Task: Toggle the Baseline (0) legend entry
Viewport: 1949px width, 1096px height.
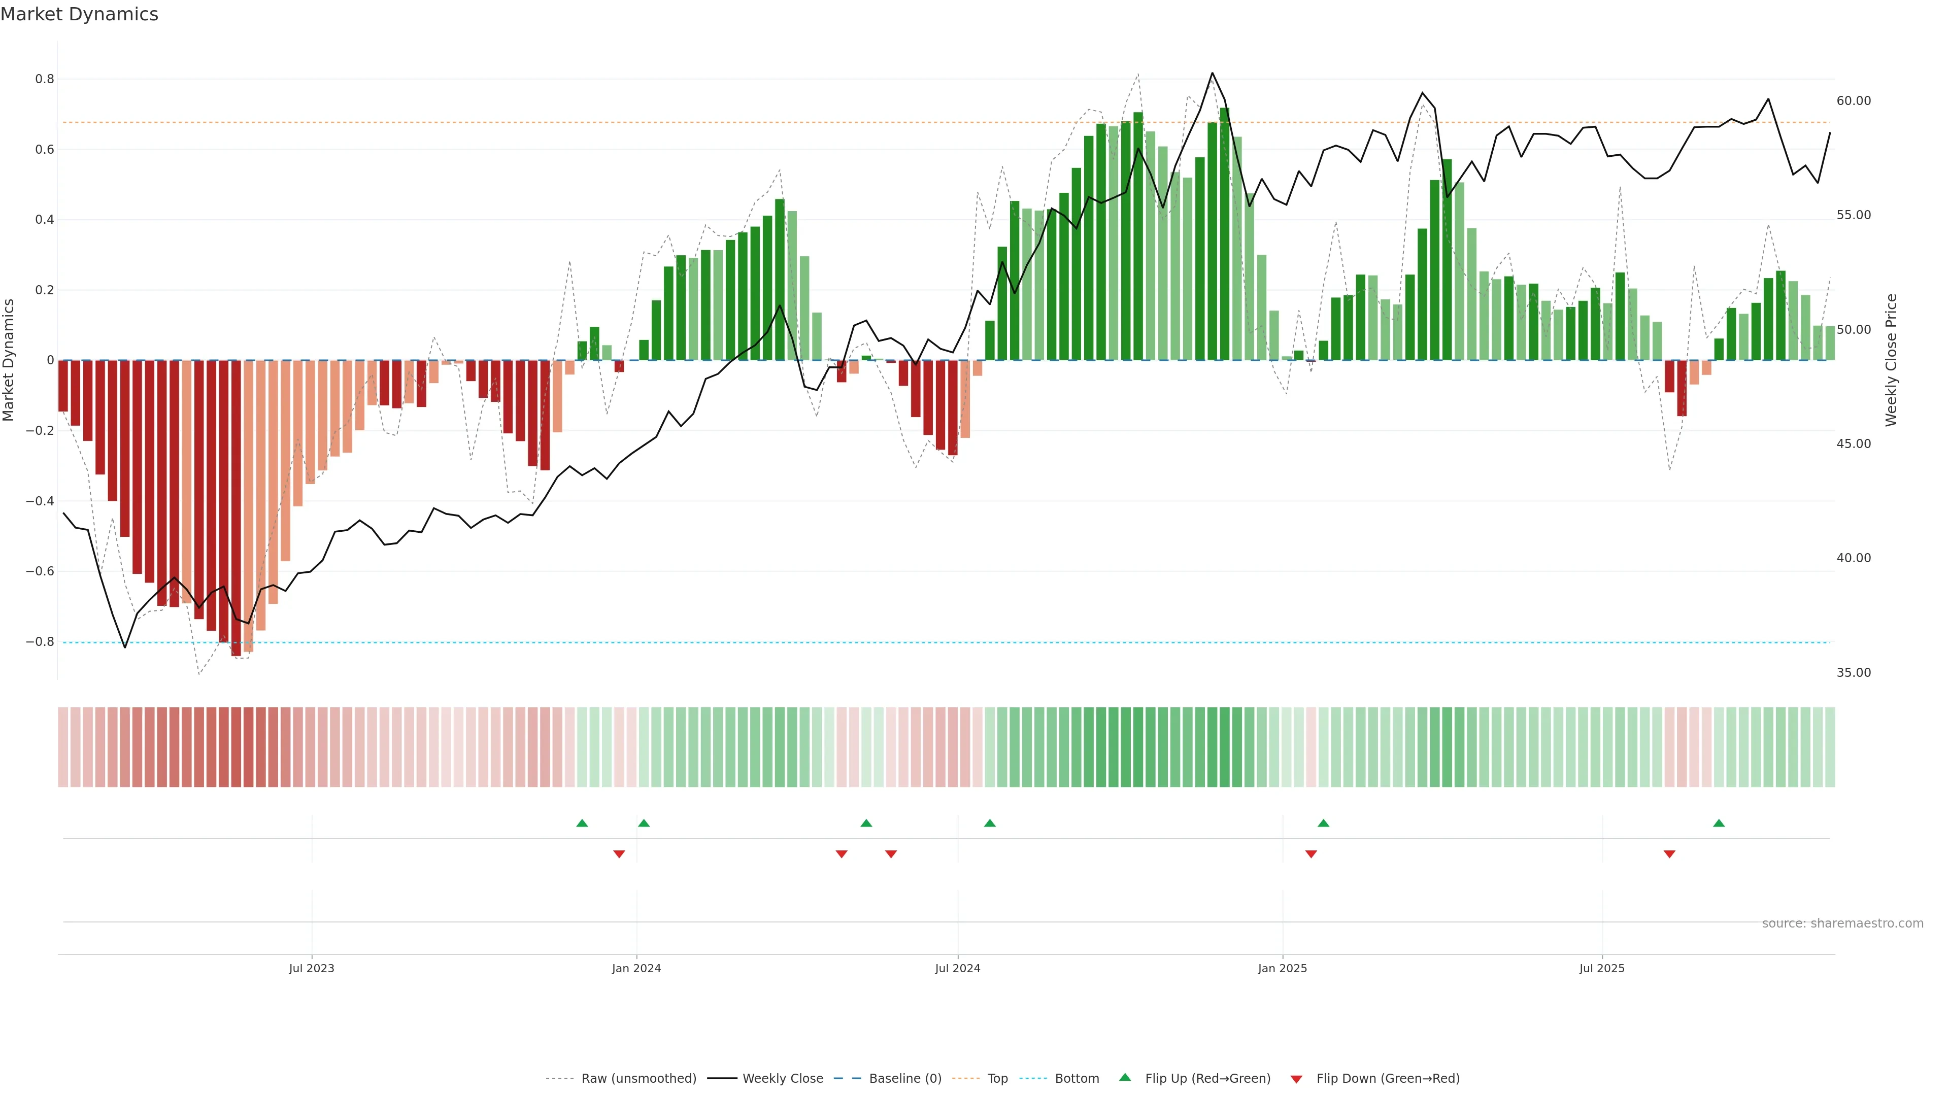Action: [905, 1079]
